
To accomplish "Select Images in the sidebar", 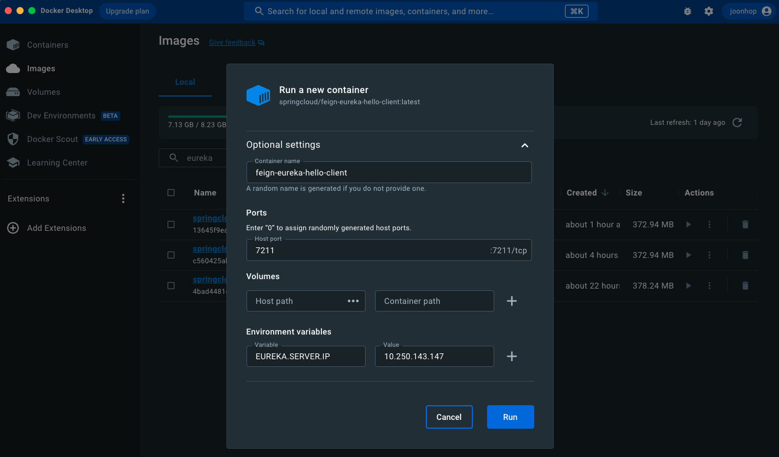I will click(x=41, y=68).
